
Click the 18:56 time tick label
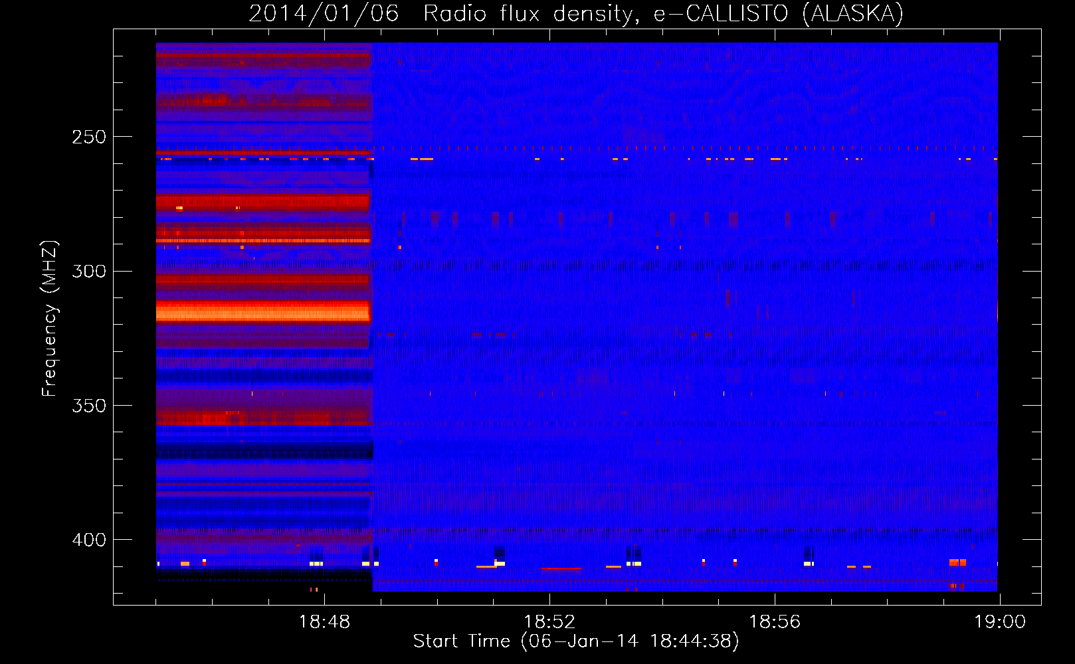pos(775,622)
